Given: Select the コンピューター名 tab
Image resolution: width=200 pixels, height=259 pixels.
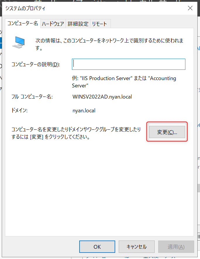Looking at the screenshot, I should [x=23, y=23].
